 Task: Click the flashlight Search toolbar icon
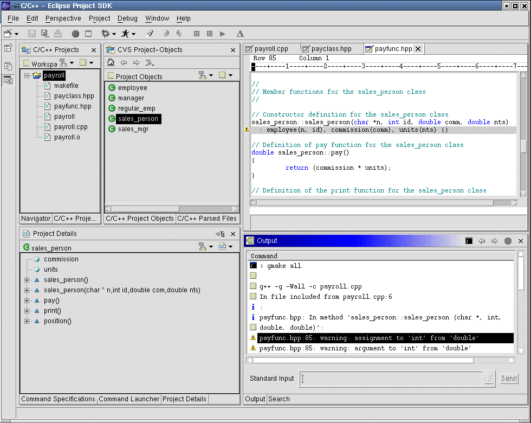pyautogui.click(x=151, y=34)
